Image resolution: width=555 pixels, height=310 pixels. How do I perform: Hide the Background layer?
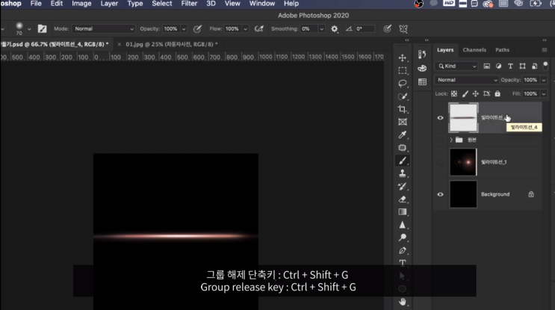tap(440, 194)
